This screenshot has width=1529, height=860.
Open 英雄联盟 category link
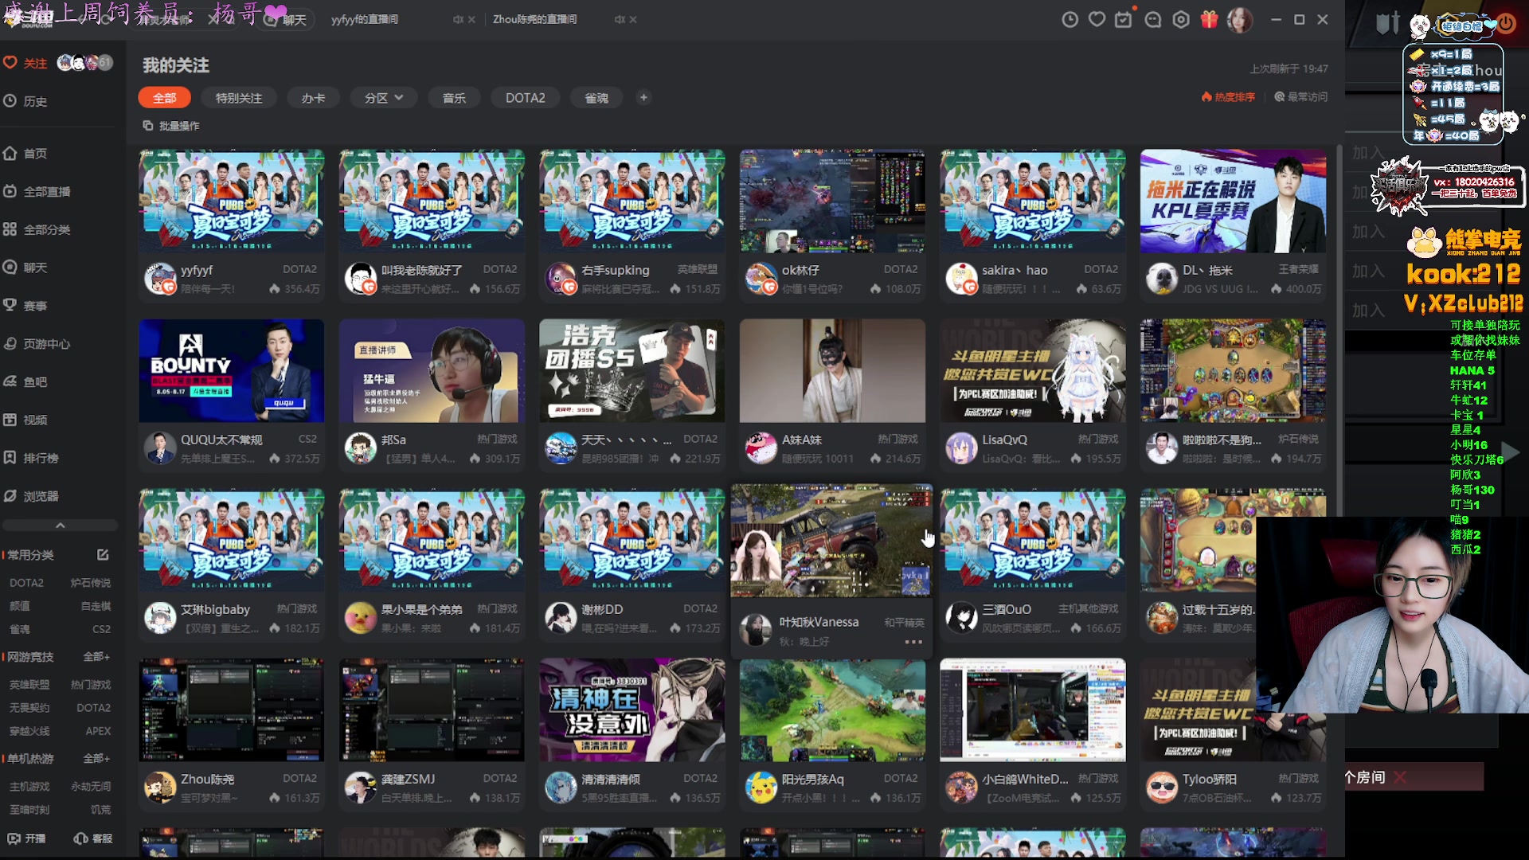(x=29, y=685)
